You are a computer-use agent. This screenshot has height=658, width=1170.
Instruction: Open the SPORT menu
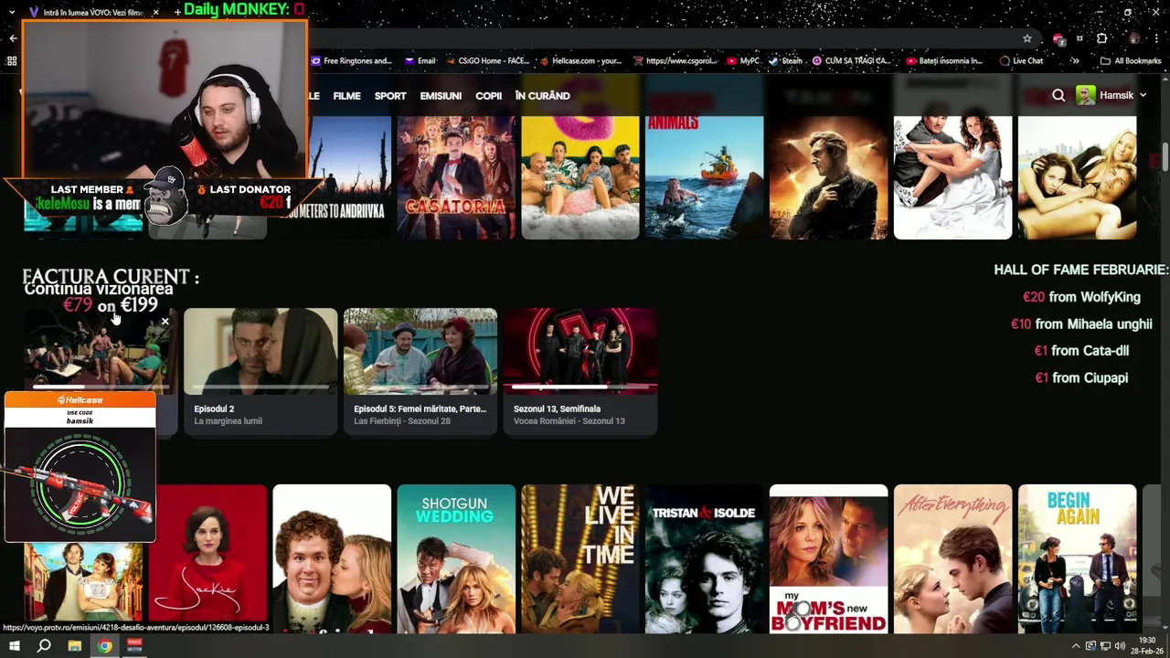(x=390, y=96)
